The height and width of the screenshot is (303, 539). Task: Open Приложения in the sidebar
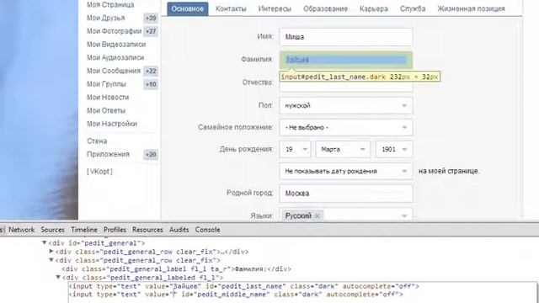pyautogui.click(x=108, y=154)
